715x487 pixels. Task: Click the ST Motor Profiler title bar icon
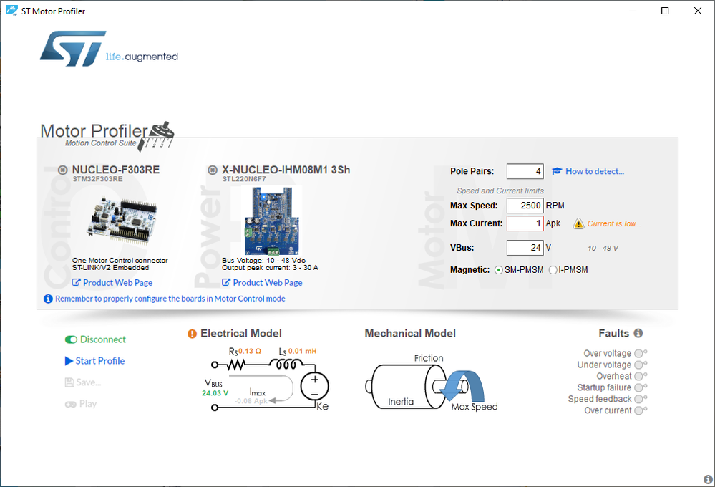tap(12, 11)
